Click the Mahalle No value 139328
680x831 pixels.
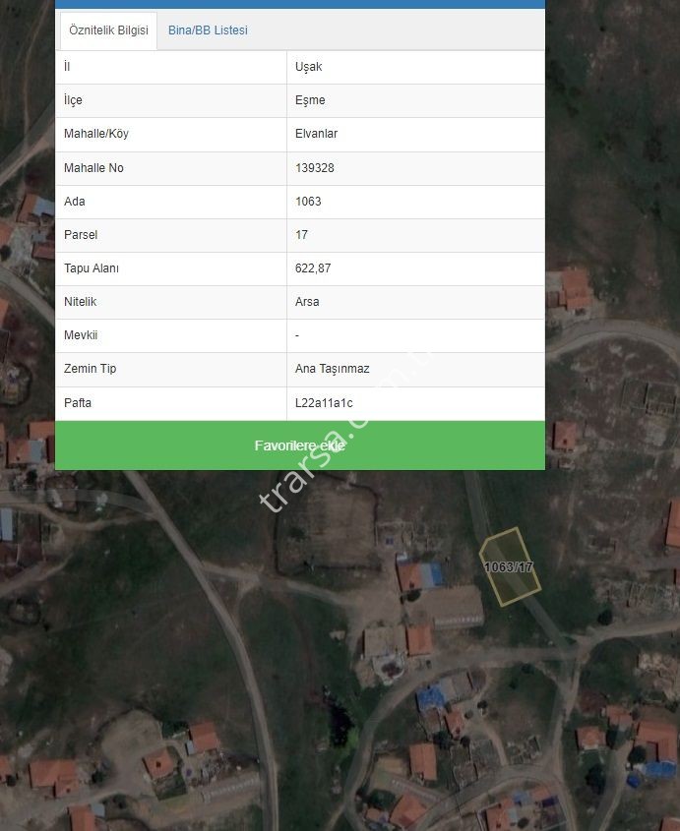tap(315, 168)
